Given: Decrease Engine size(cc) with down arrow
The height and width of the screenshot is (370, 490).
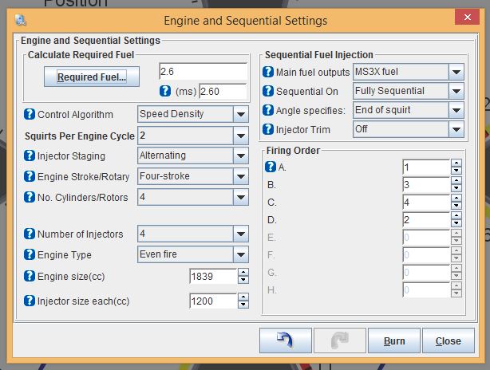Looking at the screenshot, I should 243,280.
